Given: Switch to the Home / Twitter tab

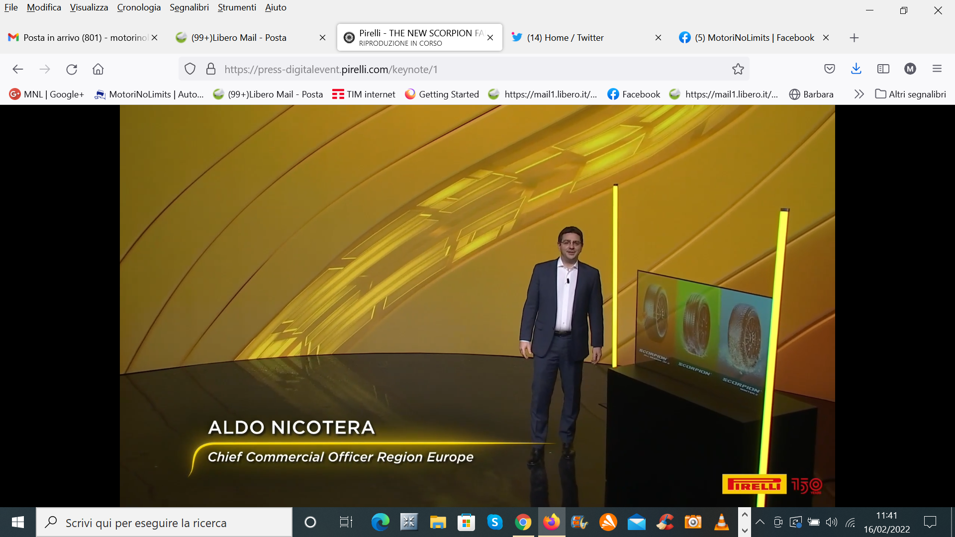Looking at the screenshot, I should click(565, 38).
